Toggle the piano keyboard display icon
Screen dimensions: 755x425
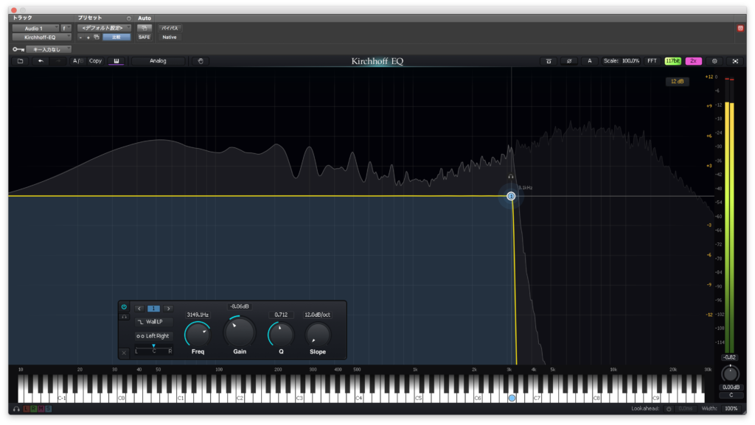[x=116, y=61]
